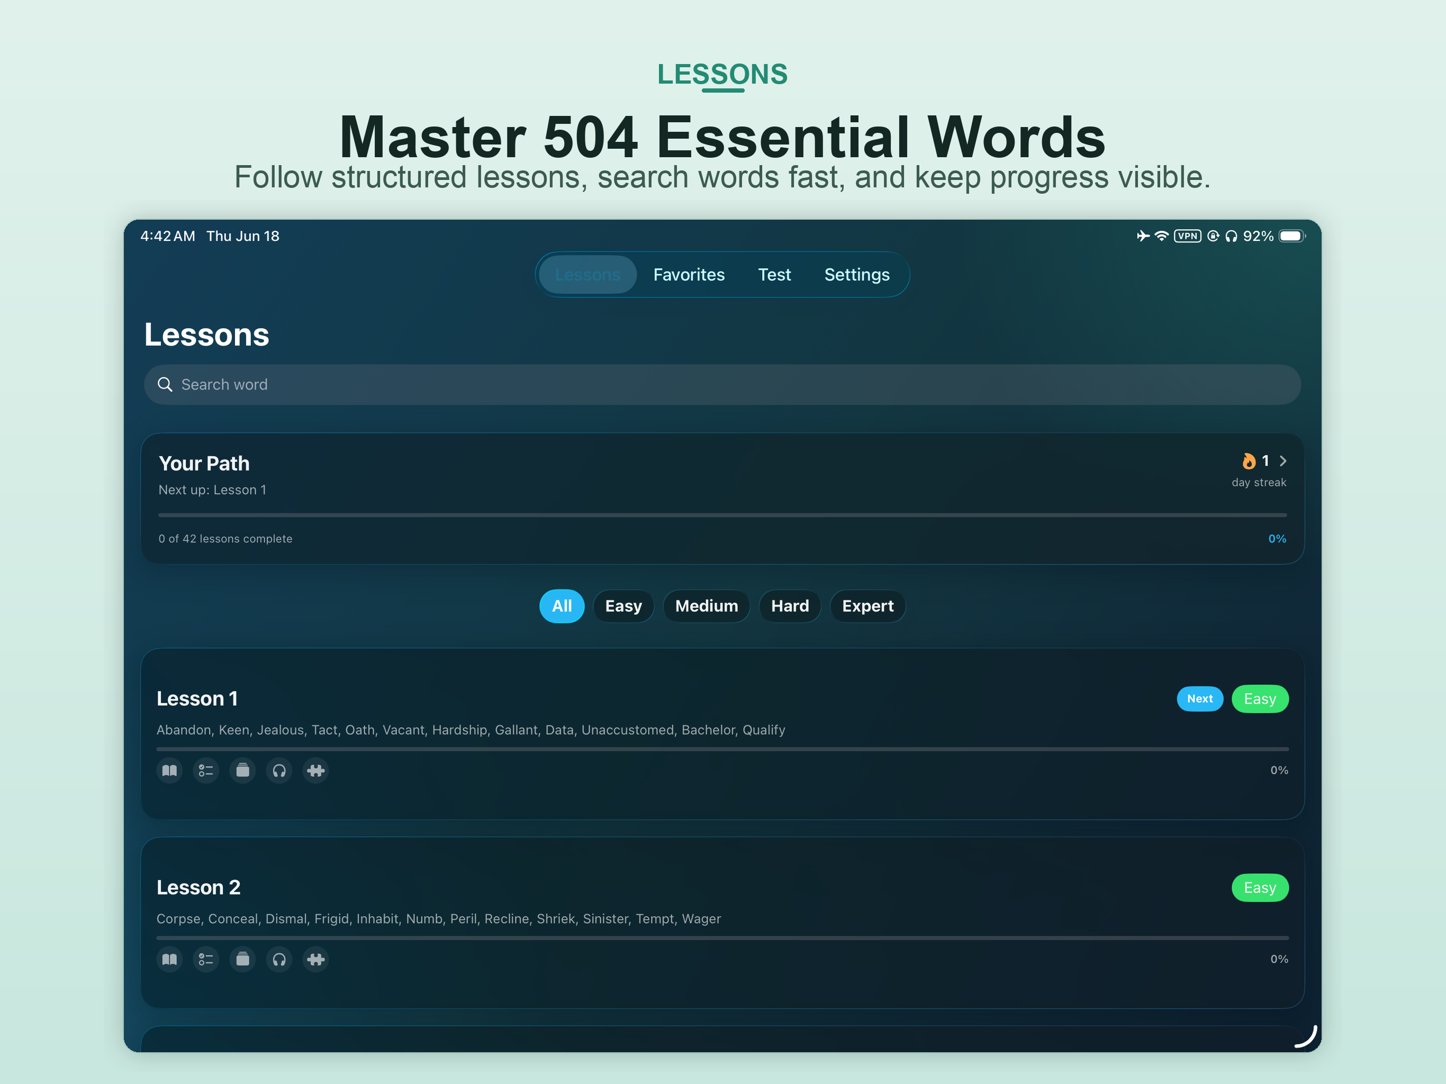The height and width of the screenshot is (1084, 1446).
Task: Switch to the Test tab
Action: point(774,275)
